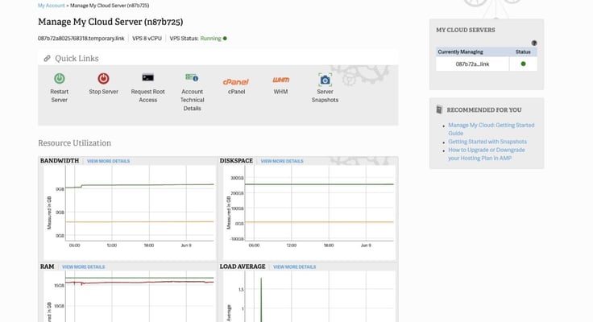The height and width of the screenshot is (322, 593).
Task: Click the cPanel text label
Action: pyautogui.click(x=236, y=92)
